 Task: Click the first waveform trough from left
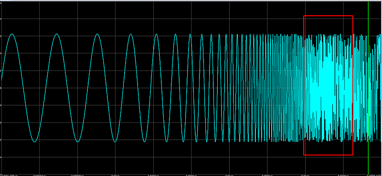point(34,141)
